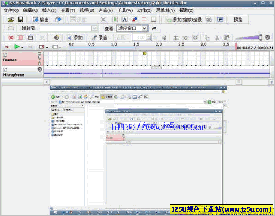275x216 pixels.
Task: Click the 预览 preview button
Action: click(x=238, y=20)
